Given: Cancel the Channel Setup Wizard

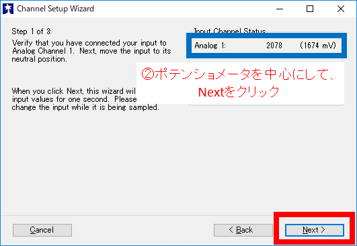Looking at the screenshot, I should pyautogui.click(x=42, y=230).
